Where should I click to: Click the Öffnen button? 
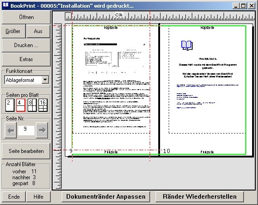pyautogui.click(x=26, y=17)
